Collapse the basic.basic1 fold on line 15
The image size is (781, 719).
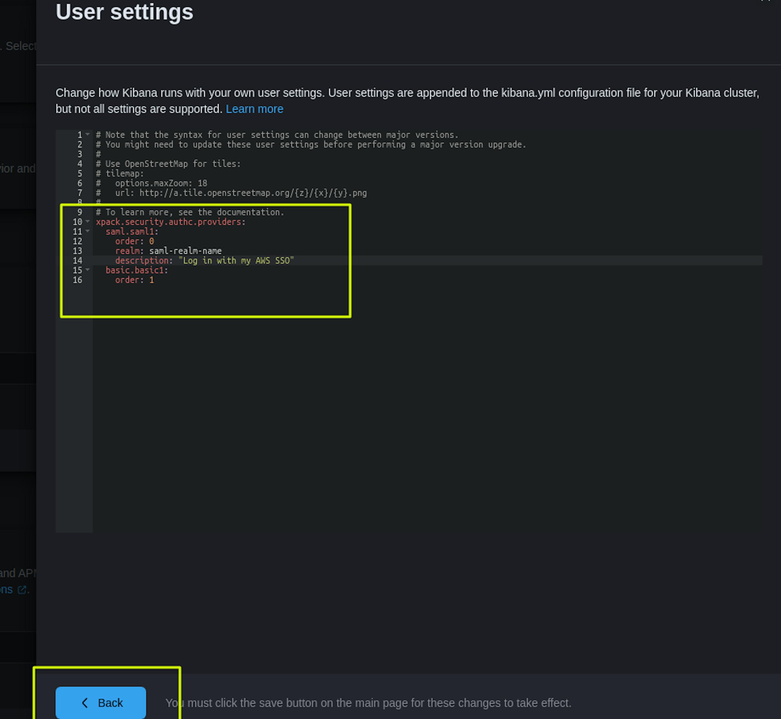coord(88,270)
